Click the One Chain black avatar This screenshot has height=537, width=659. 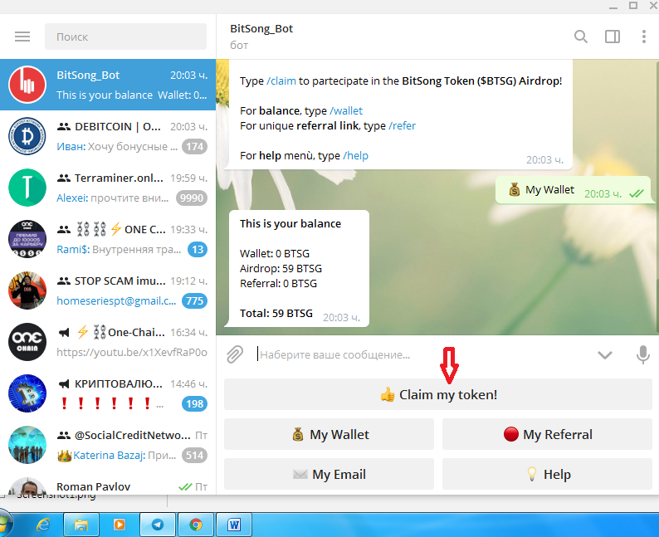pyautogui.click(x=27, y=342)
